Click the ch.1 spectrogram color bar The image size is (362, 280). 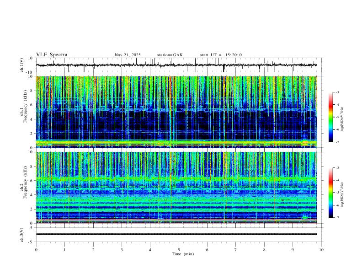[331, 117]
